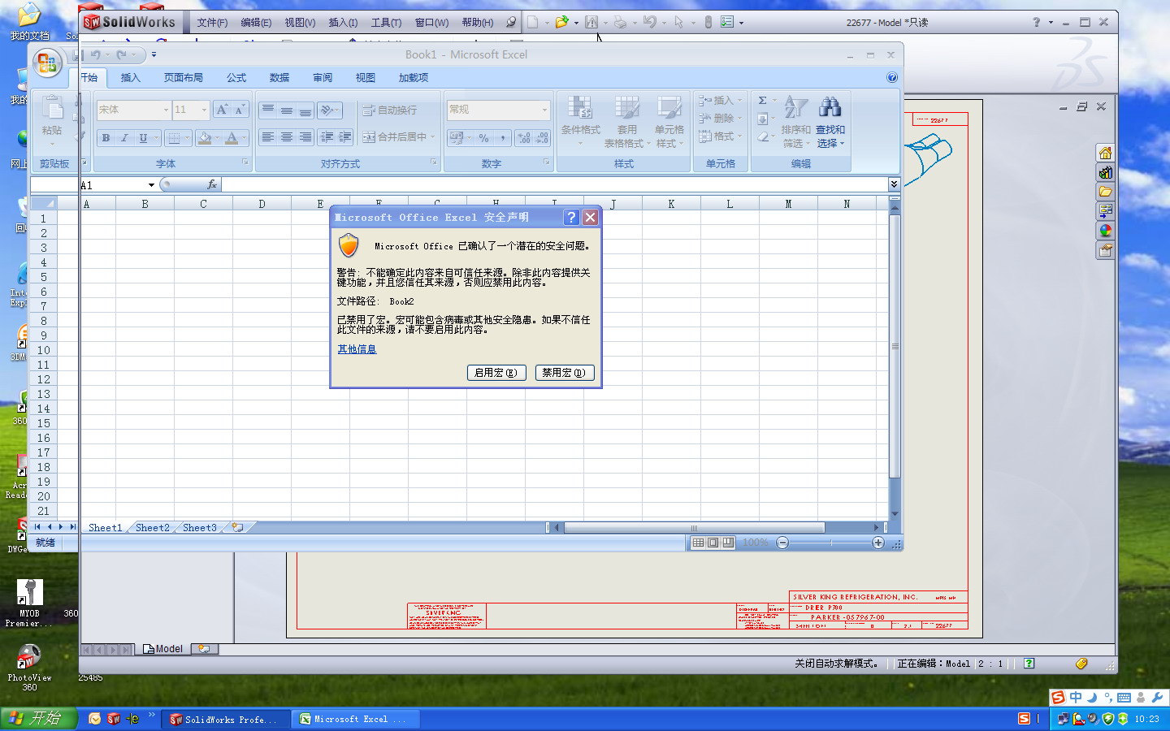Close the Excel security notice dialog

pos(591,217)
